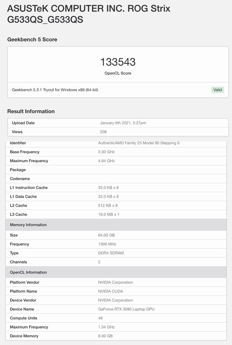The height and width of the screenshot is (345, 232).
Task: Click the 133543 OpenCL score number
Action: tap(118, 62)
